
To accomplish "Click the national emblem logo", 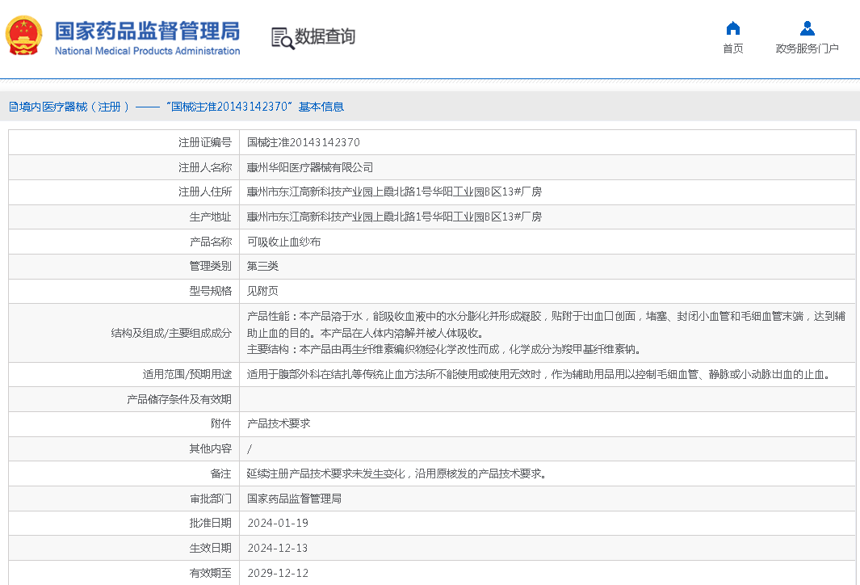I will tap(24, 36).
